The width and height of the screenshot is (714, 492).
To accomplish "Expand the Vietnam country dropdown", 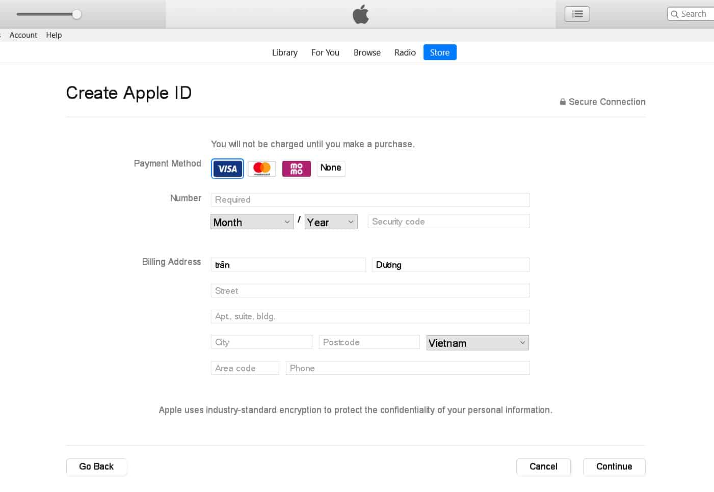I will [x=477, y=343].
